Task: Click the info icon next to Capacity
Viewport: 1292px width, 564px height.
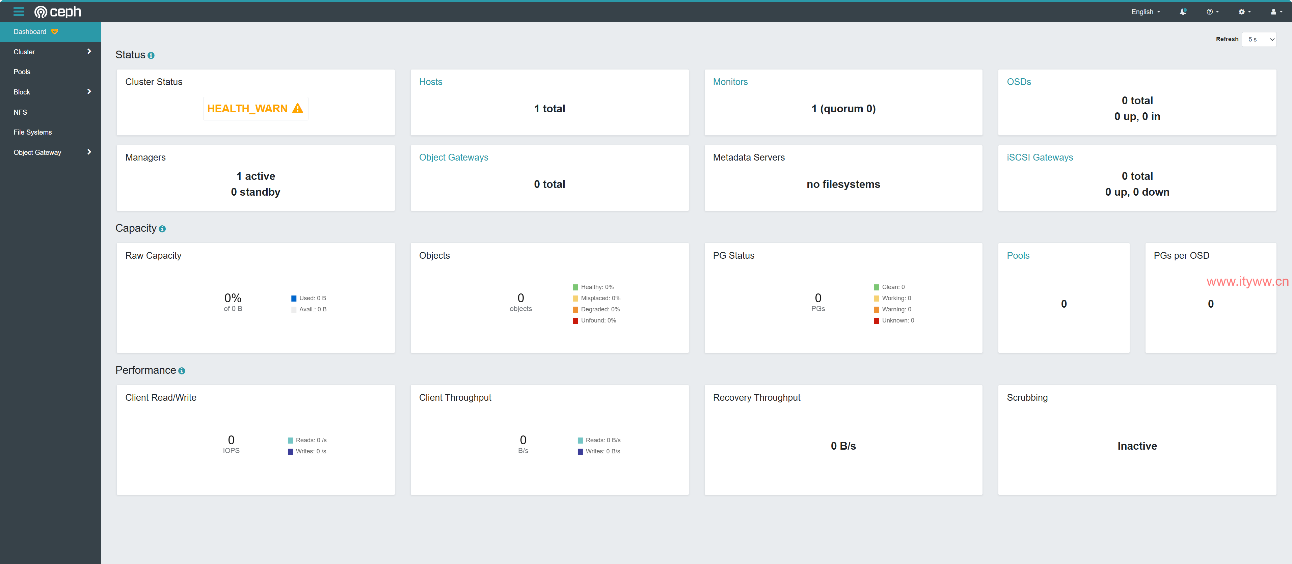Action: point(162,229)
